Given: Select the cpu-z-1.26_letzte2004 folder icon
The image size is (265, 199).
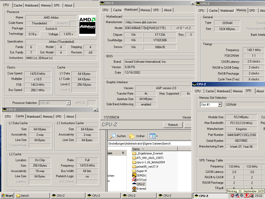Looking at the screenshot, I should [x=134, y=162].
